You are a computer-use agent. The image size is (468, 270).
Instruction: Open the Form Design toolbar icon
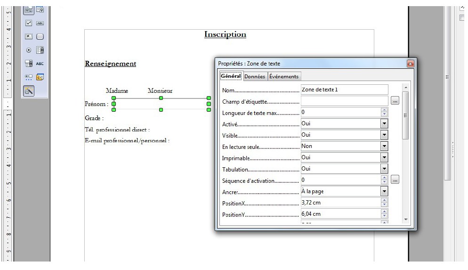click(40, 77)
